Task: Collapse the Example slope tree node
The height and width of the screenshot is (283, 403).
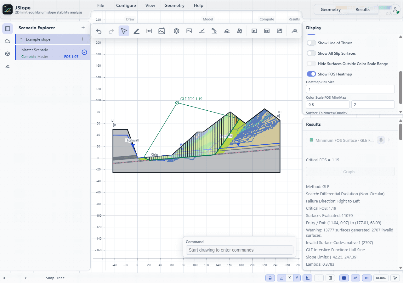Action: coord(21,39)
